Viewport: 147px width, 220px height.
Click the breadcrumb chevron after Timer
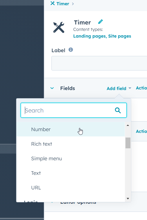coord(73,4)
